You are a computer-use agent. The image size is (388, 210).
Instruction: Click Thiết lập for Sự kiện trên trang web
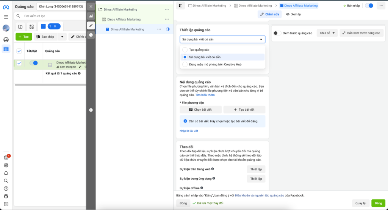(256, 169)
